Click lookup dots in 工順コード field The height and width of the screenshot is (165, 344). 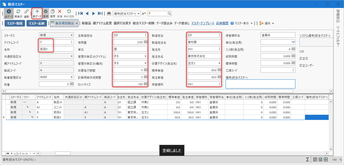point(293,70)
